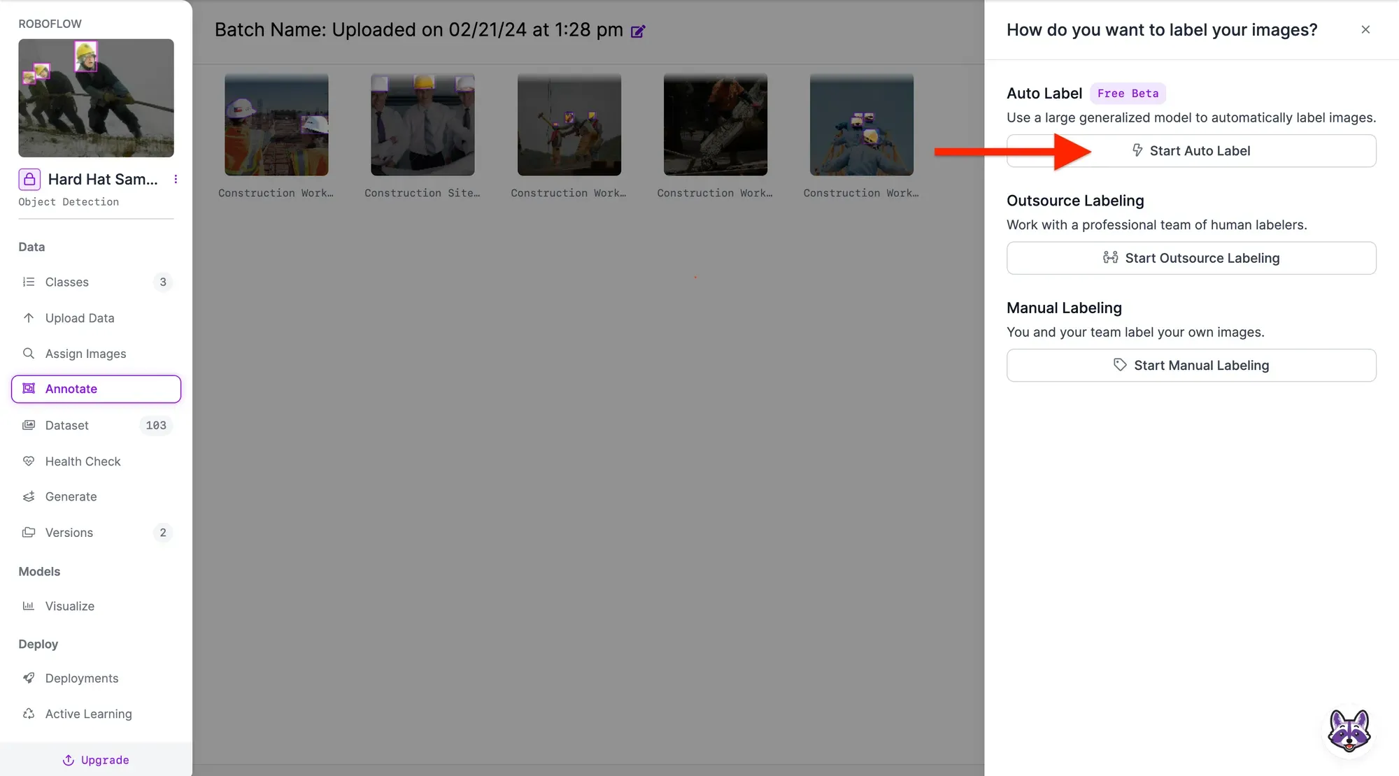Open the Dataset page
This screenshot has width=1399, height=776.
(x=67, y=426)
